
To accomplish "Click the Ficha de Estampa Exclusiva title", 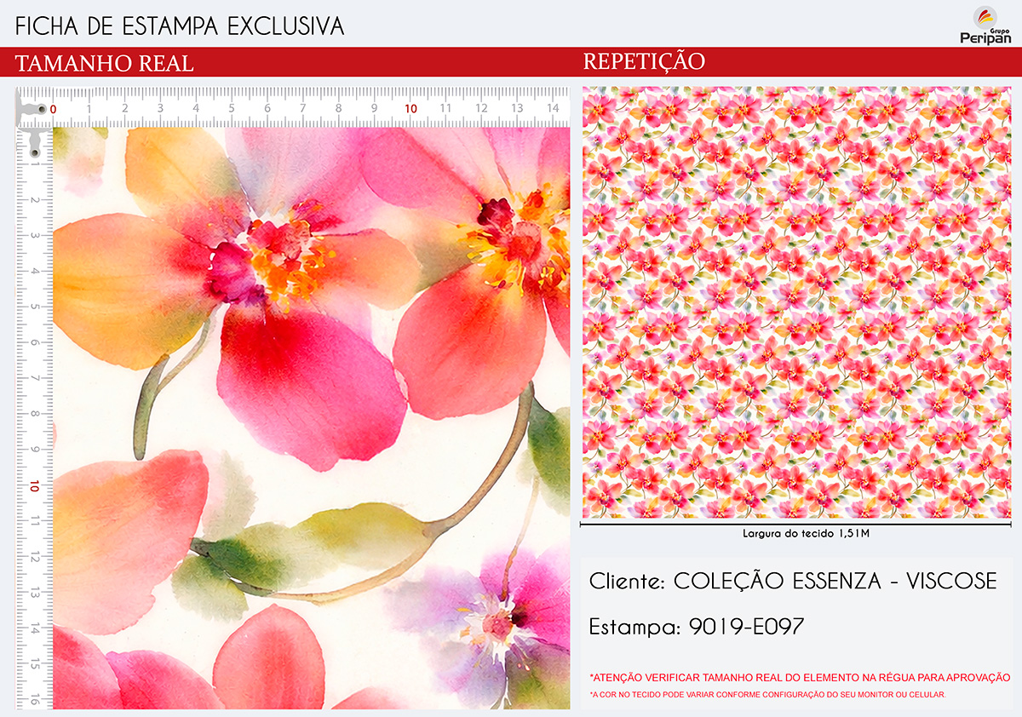I will click(x=180, y=26).
